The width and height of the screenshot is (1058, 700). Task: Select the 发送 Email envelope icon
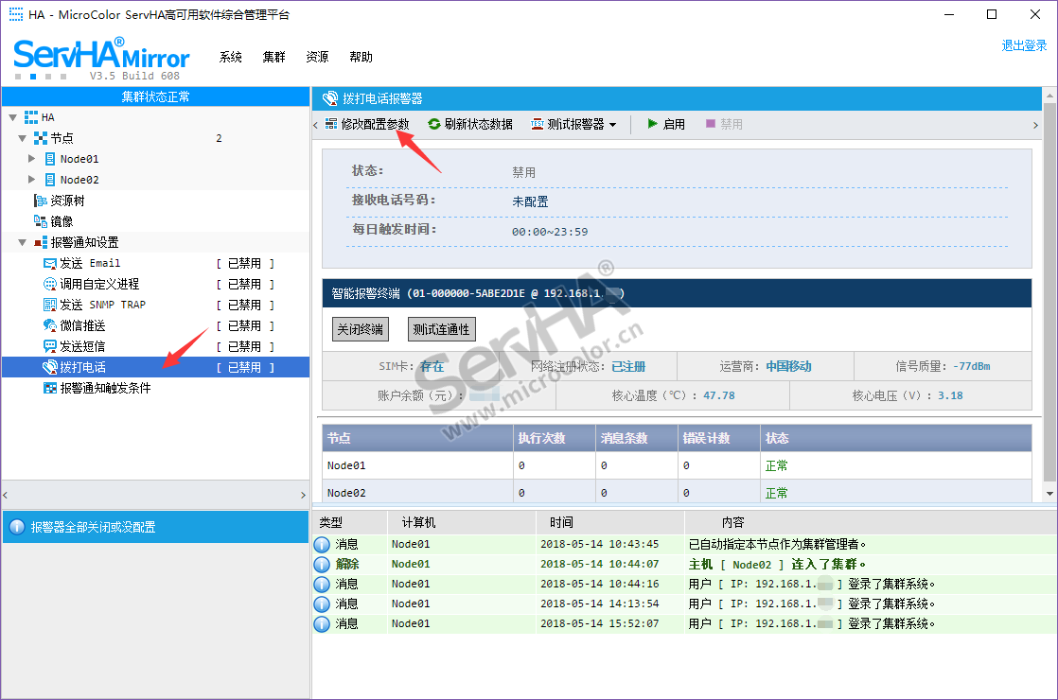pos(50,263)
